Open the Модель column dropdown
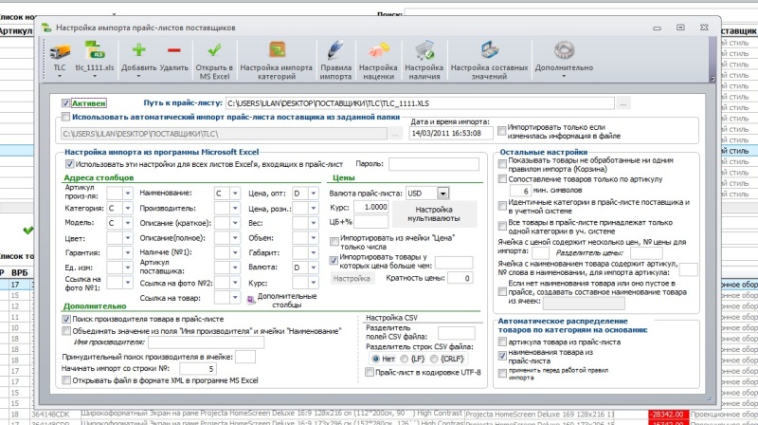This screenshot has height=425, width=758. 128,223
